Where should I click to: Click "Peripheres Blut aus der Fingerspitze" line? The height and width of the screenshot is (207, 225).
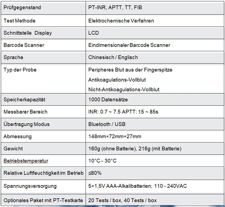click(130, 70)
